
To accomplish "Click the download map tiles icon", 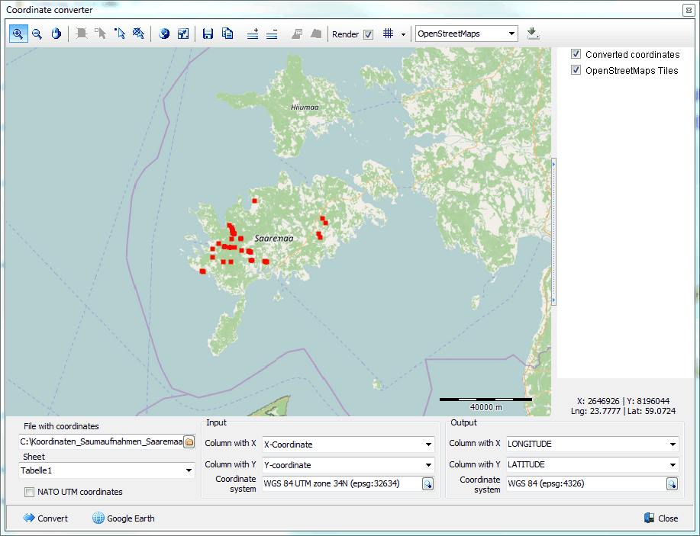I will 533,34.
